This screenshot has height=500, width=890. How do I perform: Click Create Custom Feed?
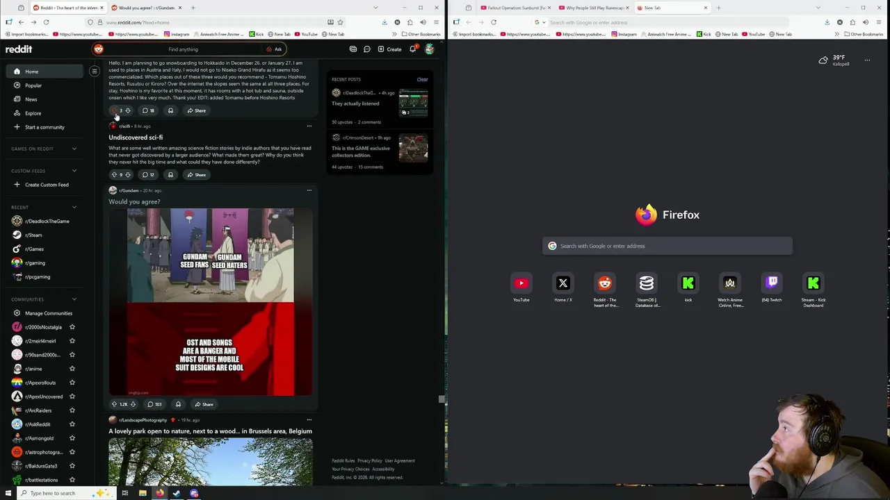pyautogui.click(x=41, y=185)
